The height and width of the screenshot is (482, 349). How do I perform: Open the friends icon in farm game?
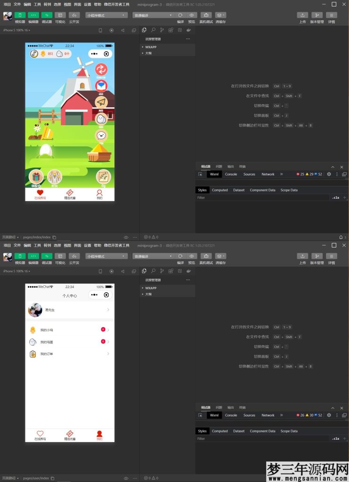pyautogui.click(x=55, y=177)
